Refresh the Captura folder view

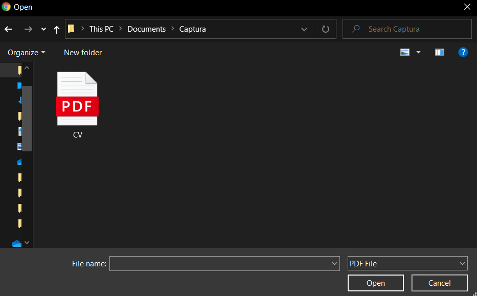coord(326,29)
